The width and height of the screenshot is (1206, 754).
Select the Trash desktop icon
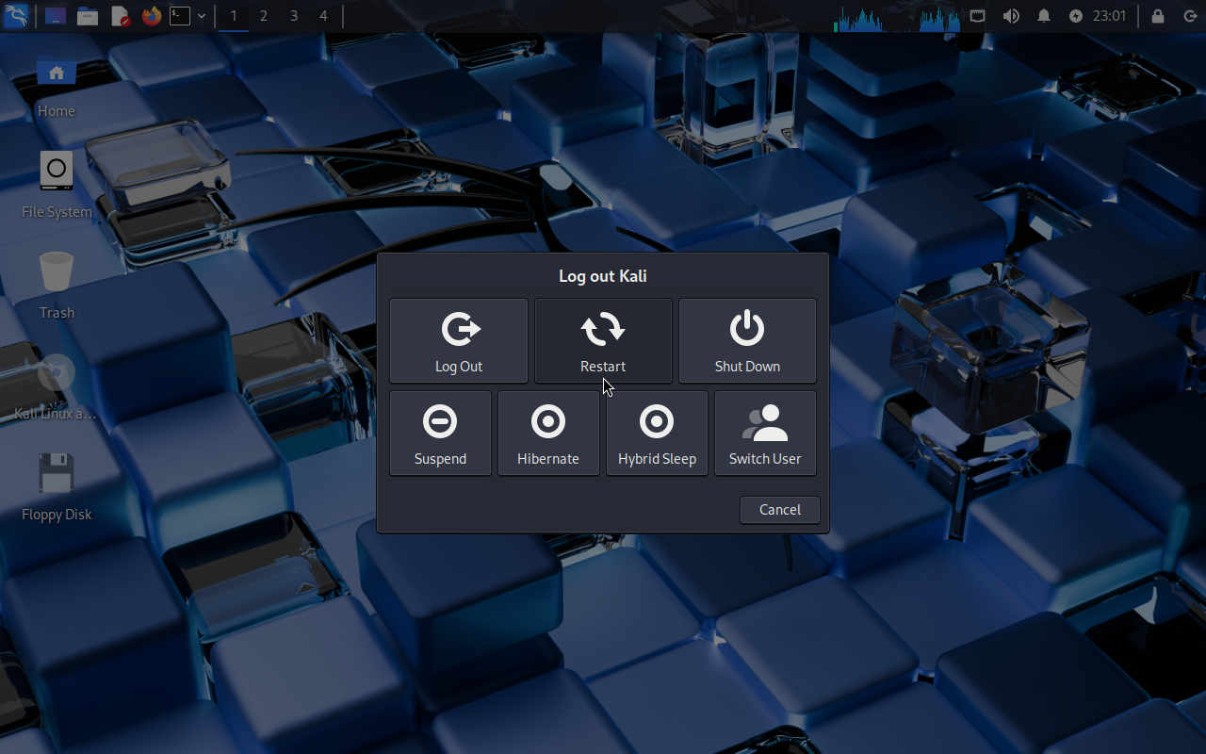(57, 286)
